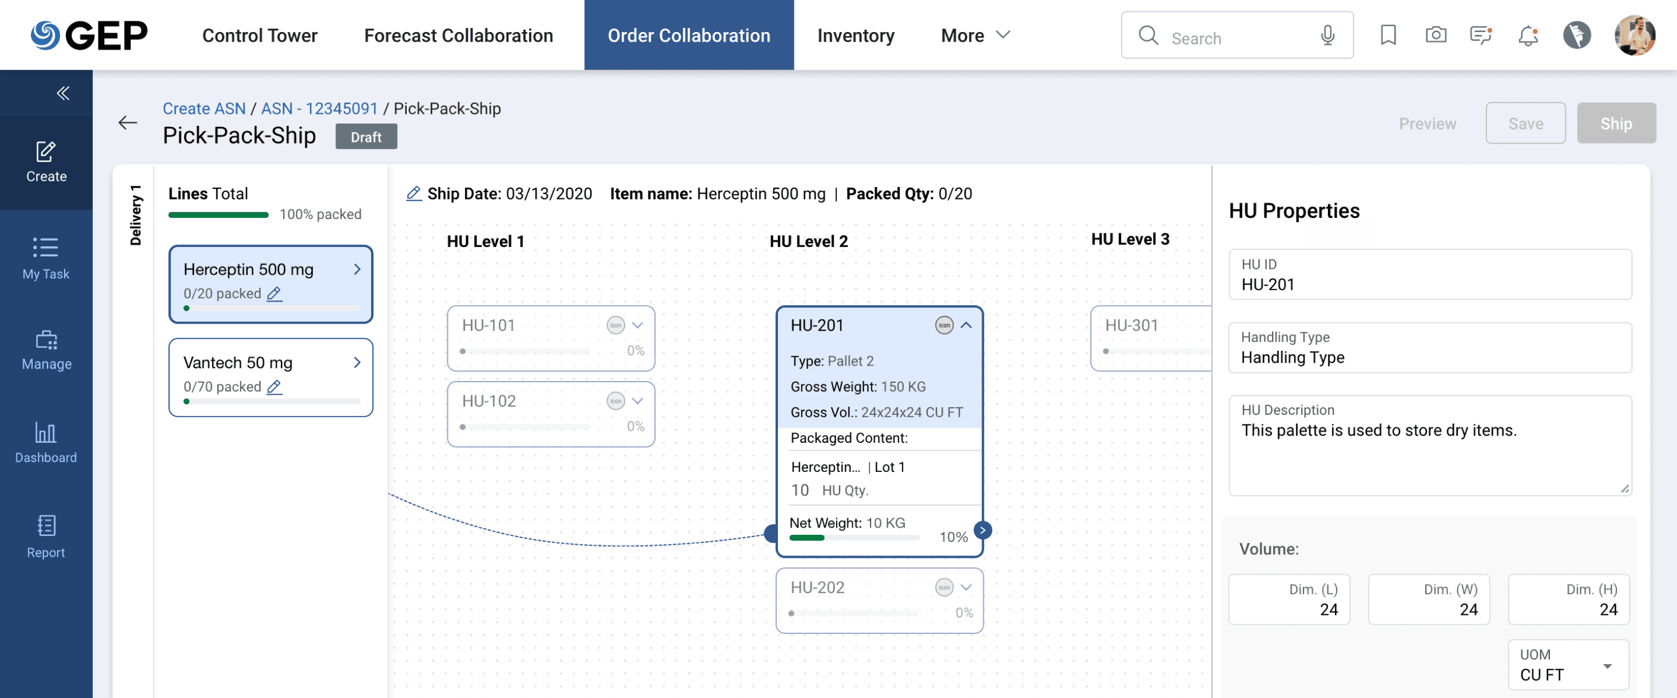1677x698 pixels.
Task: Edit packed quantity for Vantech 50 mg
Action: click(x=274, y=387)
